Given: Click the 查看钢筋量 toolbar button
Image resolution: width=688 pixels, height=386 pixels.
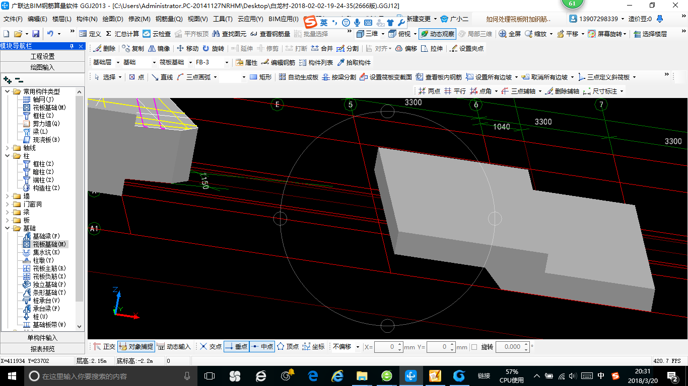Looking at the screenshot, I should (x=269, y=34).
